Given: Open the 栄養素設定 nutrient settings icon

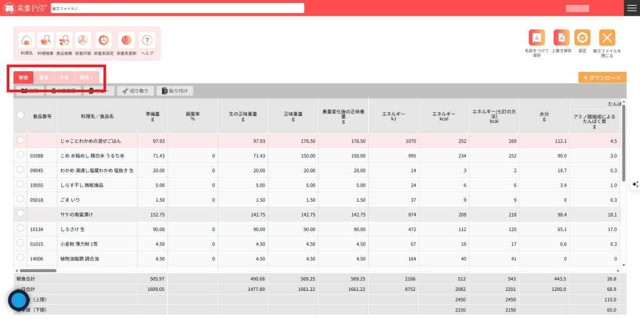Looking at the screenshot, I should [104, 41].
